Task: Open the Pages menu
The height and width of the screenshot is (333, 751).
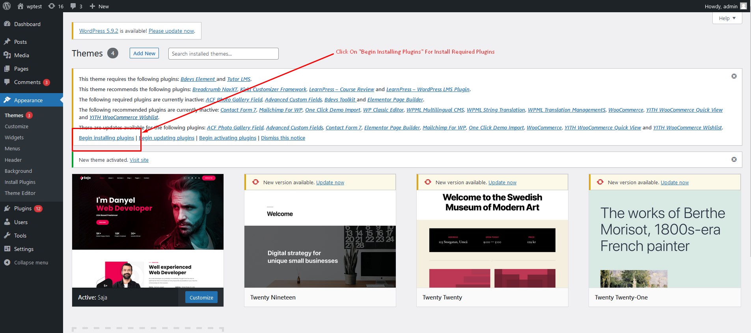Action: [32, 69]
